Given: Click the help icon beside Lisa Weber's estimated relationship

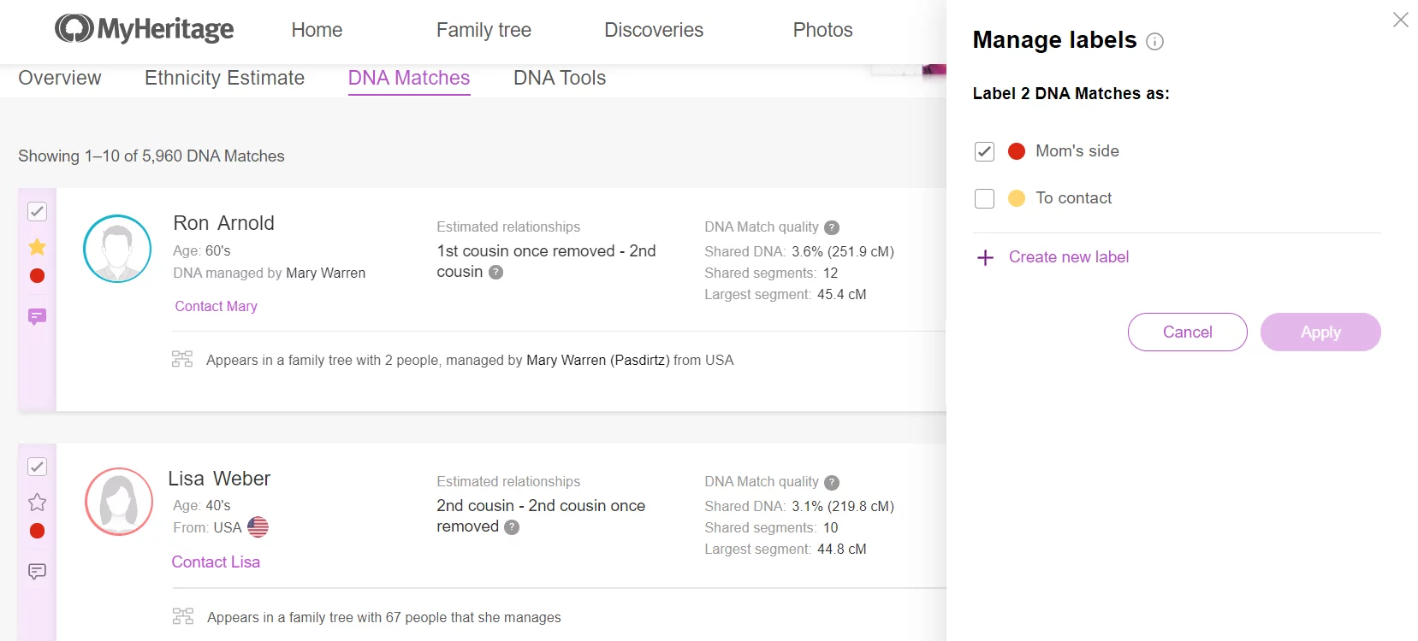Looking at the screenshot, I should tap(512, 527).
